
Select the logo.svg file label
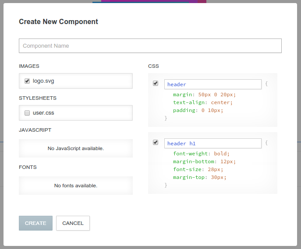tap(43, 81)
